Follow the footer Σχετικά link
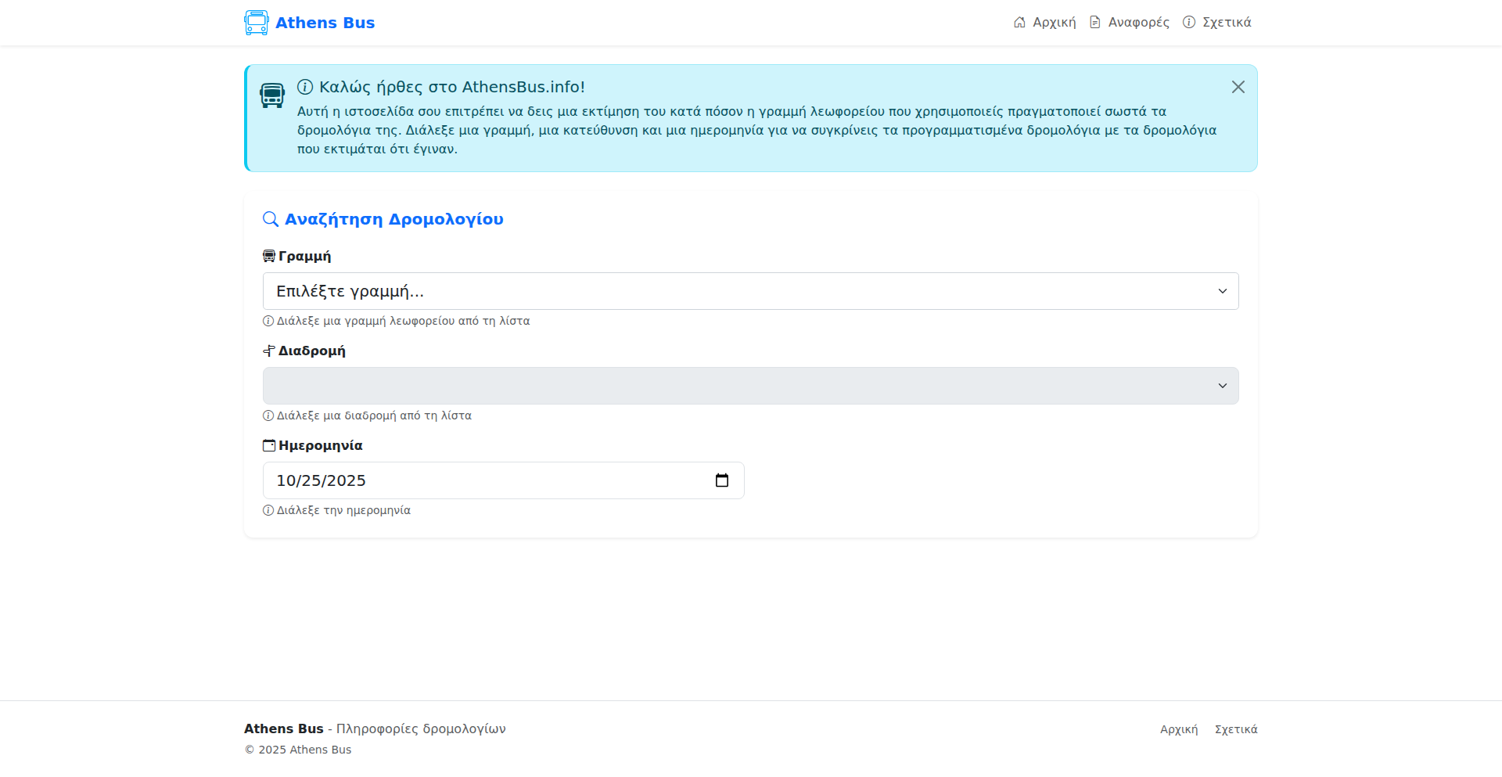Viewport: 1502px width, 777px height. tap(1235, 729)
